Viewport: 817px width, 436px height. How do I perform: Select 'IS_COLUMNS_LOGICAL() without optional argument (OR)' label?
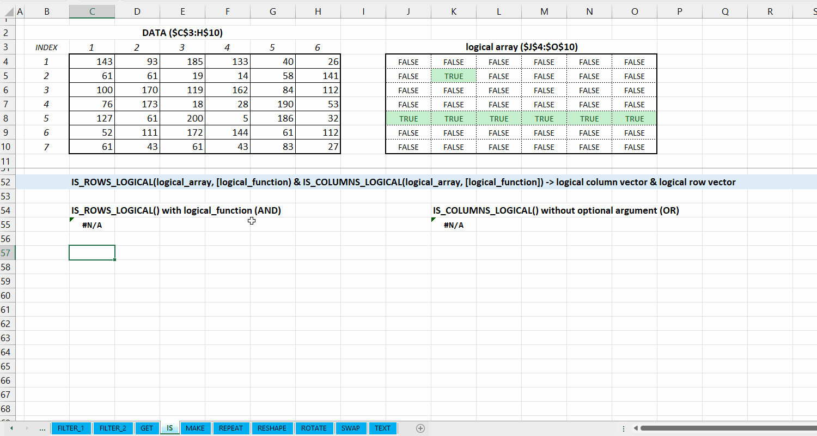tap(556, 210)
